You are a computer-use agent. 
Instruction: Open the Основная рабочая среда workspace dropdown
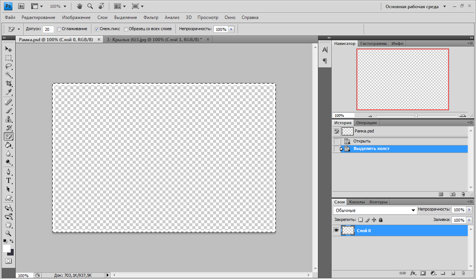[416, 7]
